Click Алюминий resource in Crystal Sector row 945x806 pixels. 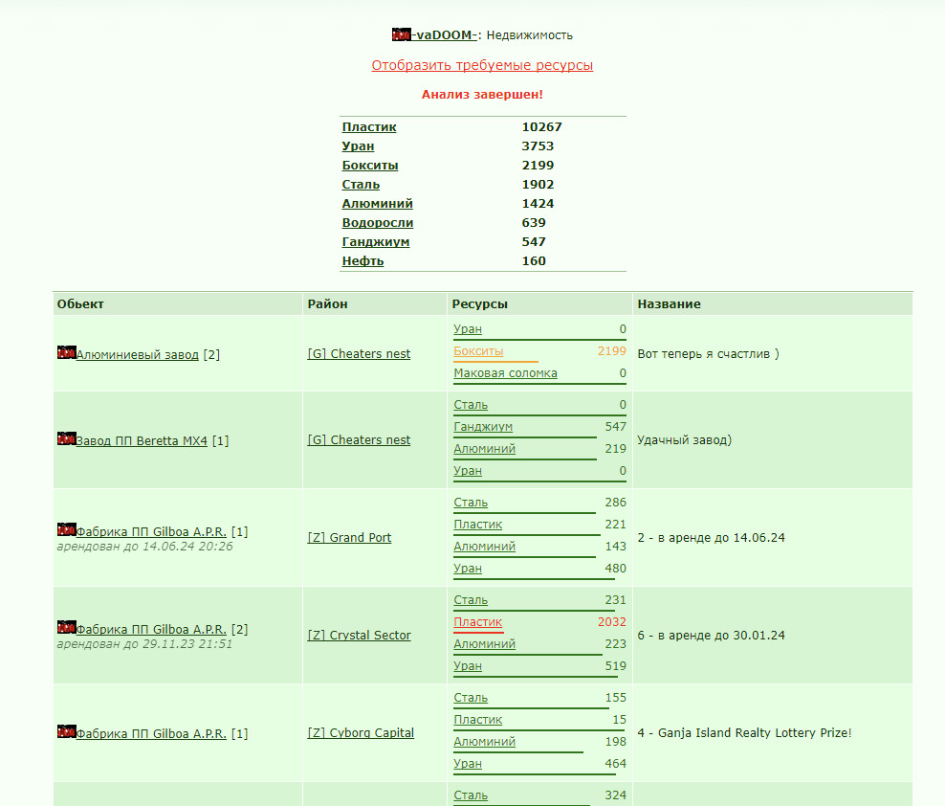[x=485, y=644]
